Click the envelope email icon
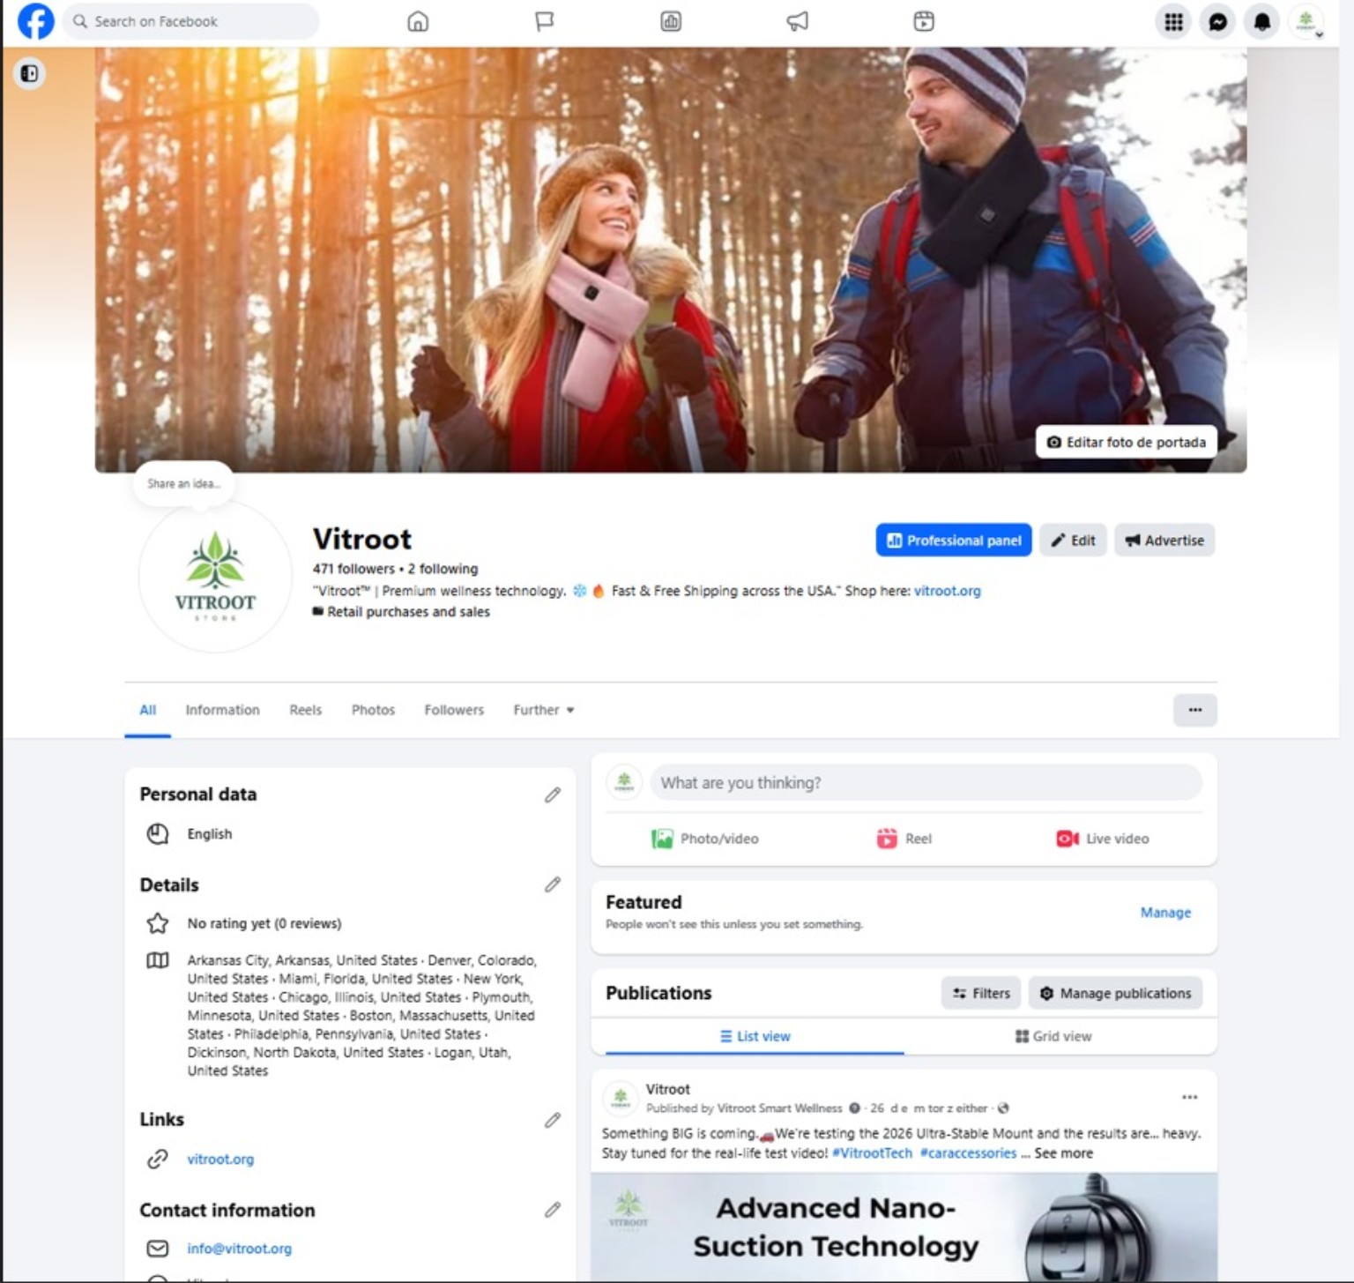The image size is (1354, 1283). (x=158, y=1249)
